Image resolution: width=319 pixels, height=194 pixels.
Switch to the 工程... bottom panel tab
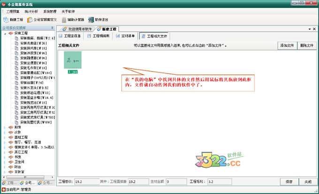tap(10, 183)
